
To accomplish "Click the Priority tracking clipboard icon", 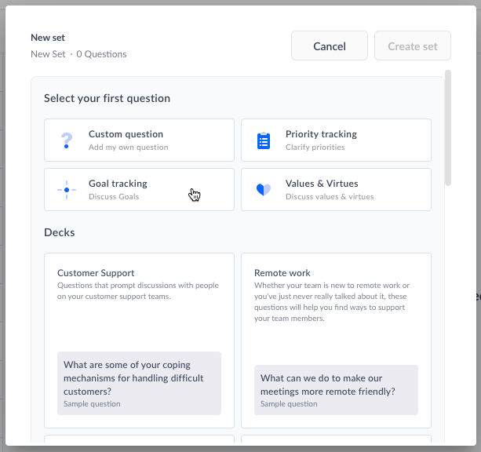I will [264, 140].
